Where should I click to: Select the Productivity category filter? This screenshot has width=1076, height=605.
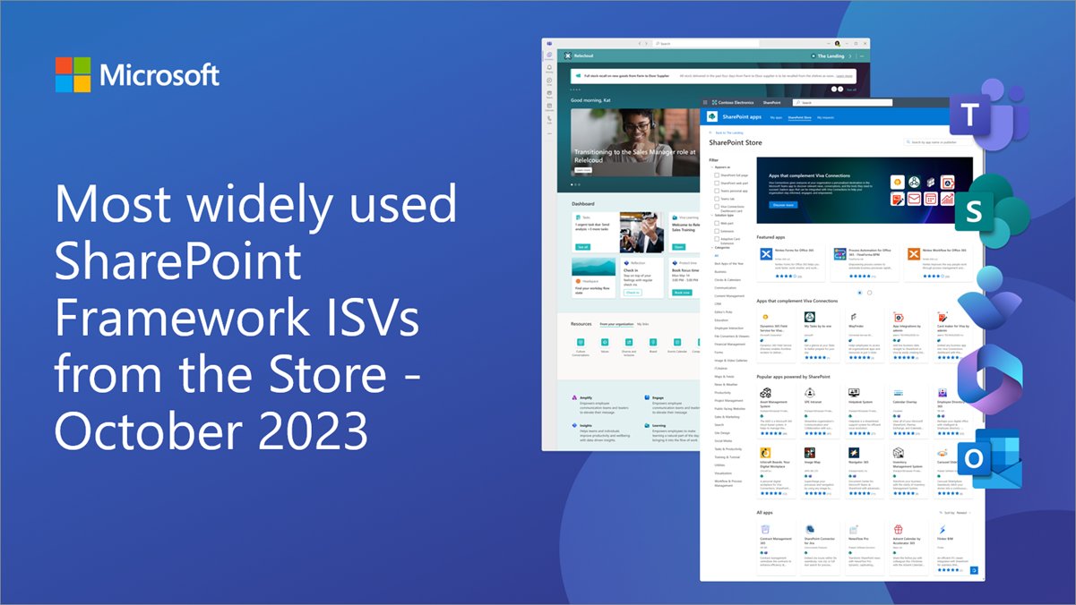click(723, 392)
